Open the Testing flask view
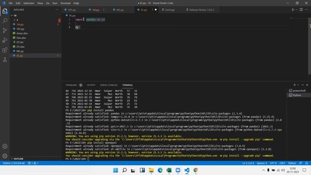Screen dimensions: 311x175 click(5, 60)
